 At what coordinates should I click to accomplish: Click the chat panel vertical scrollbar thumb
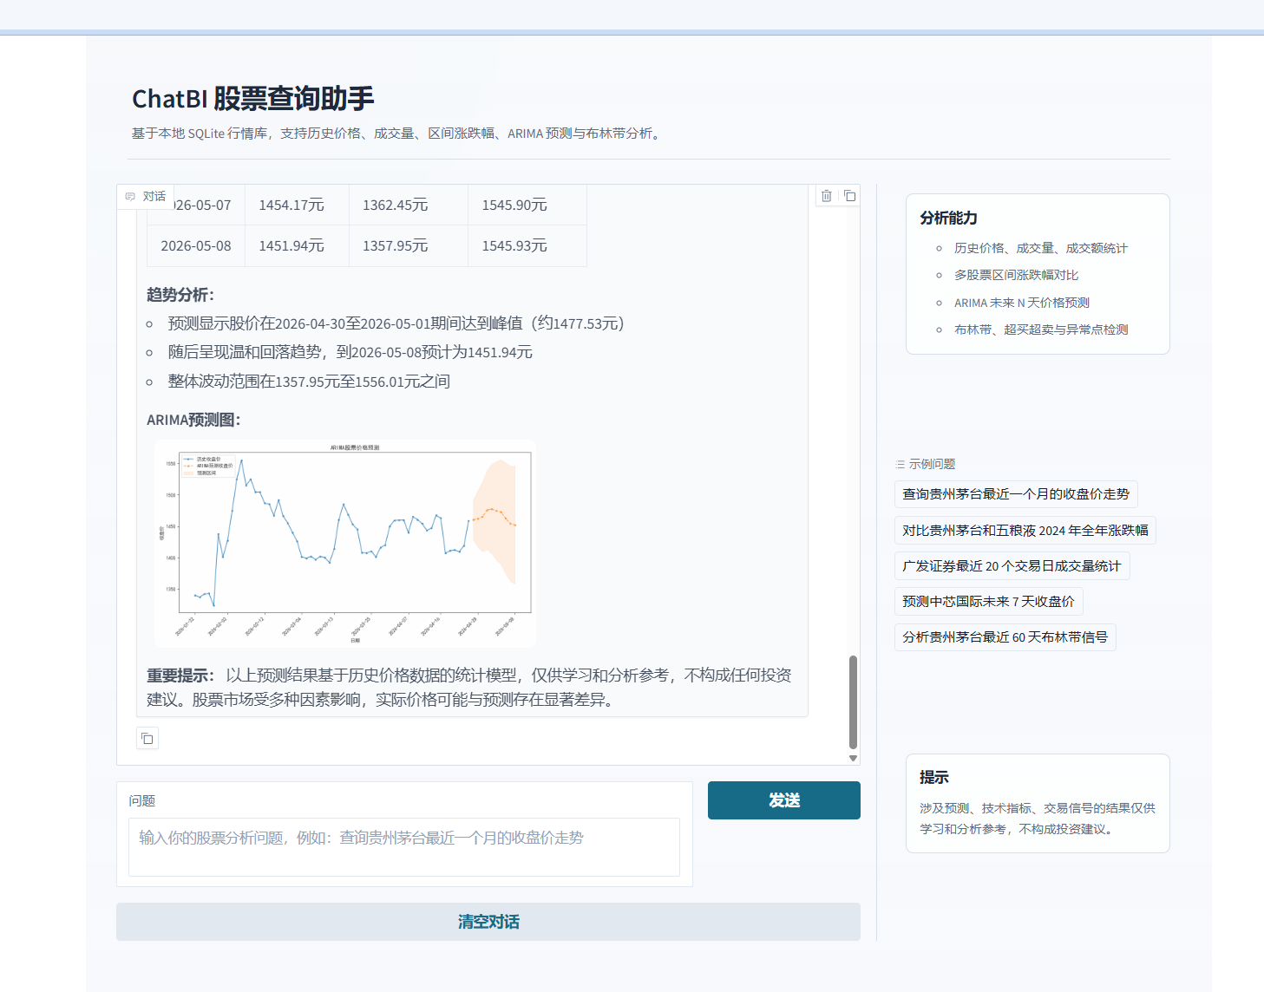pyautogui.click(x=853, y=702)
